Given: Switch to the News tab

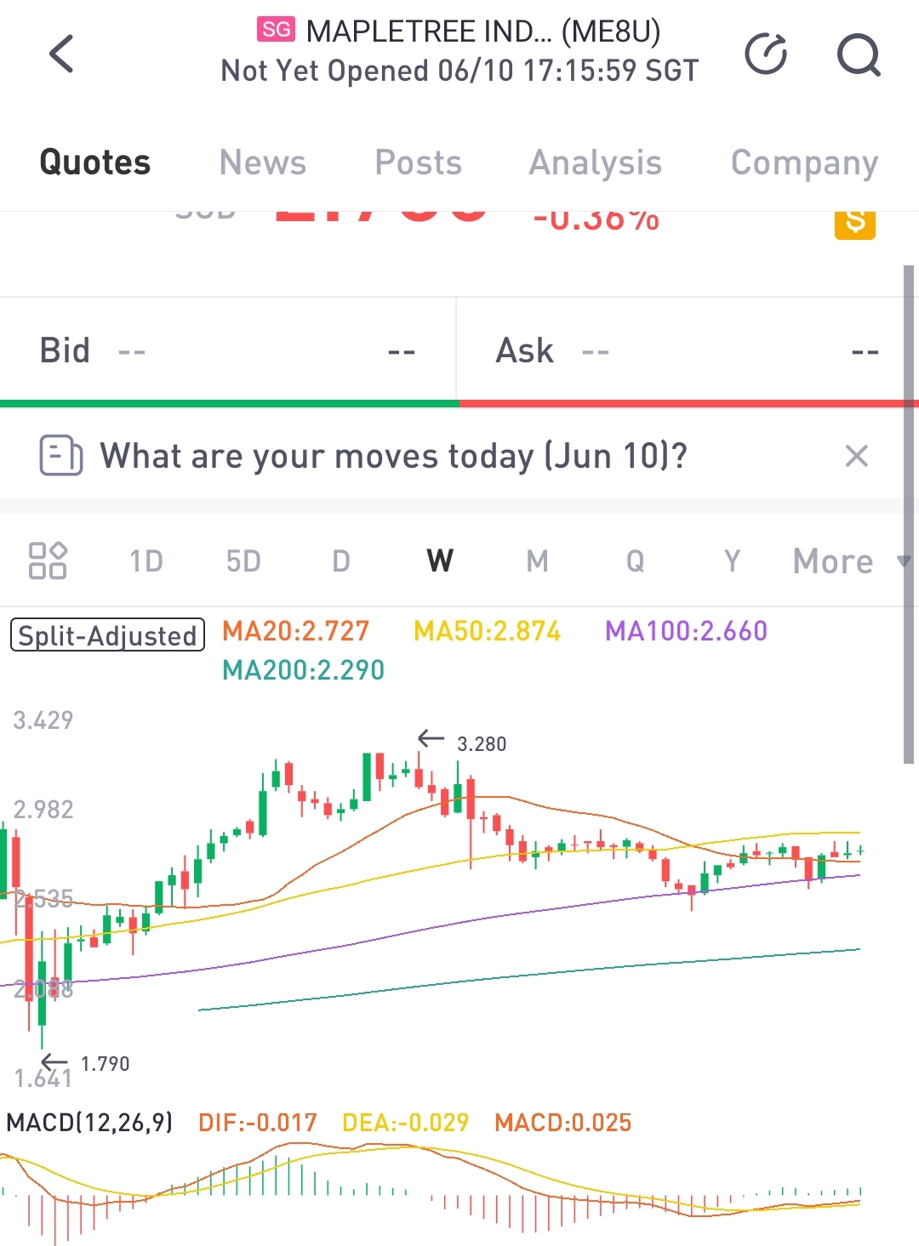Looking at the screenshot, I should tap(262, 162).
